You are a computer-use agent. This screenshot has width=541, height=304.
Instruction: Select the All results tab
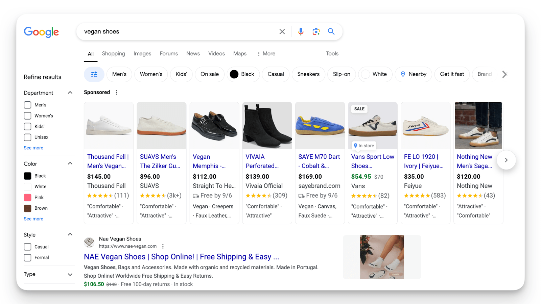[x=91, y=54]
